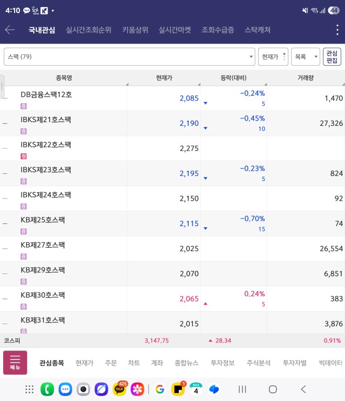
Task: Select the KB제30호스팩 stock name
Action: click(43, 295)
